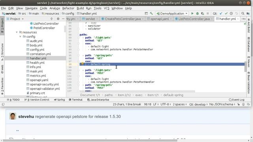Build project using the hammer icon

coord(151,13)
